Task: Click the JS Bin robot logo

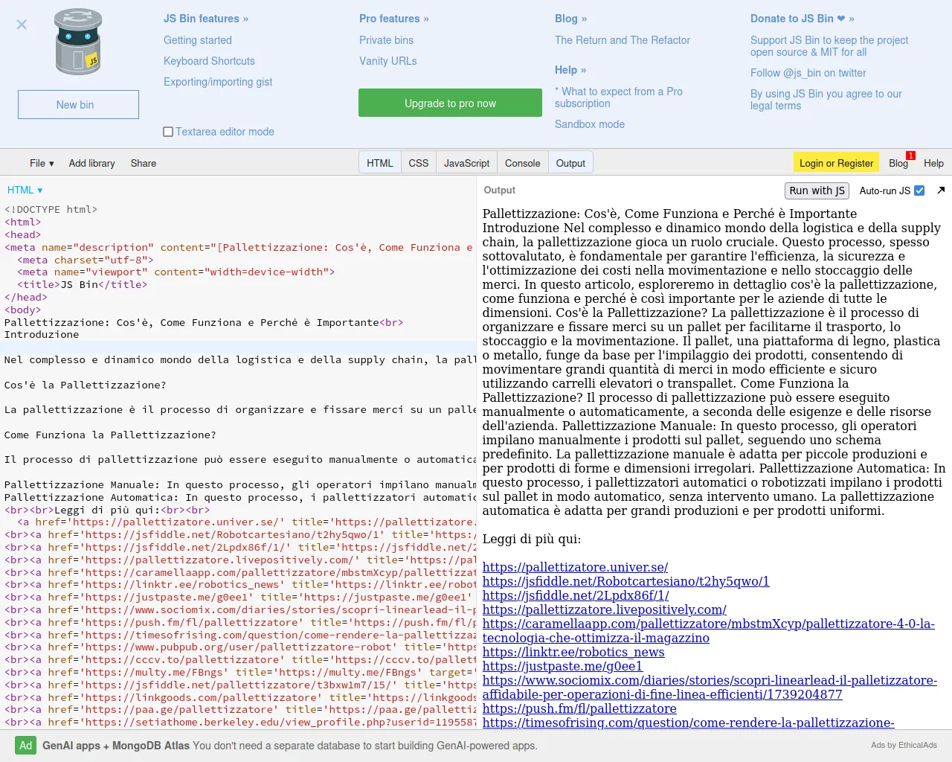Action: click(78, 42)
